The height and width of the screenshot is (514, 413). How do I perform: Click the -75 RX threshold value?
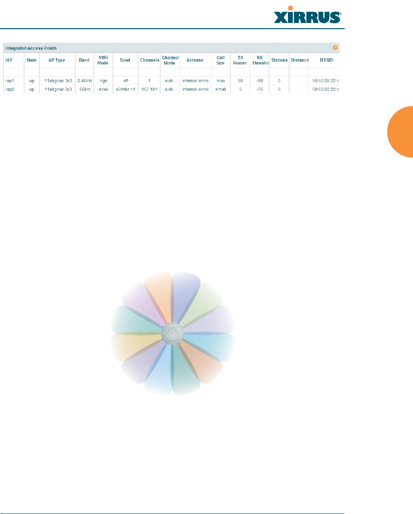coord(260,89)
